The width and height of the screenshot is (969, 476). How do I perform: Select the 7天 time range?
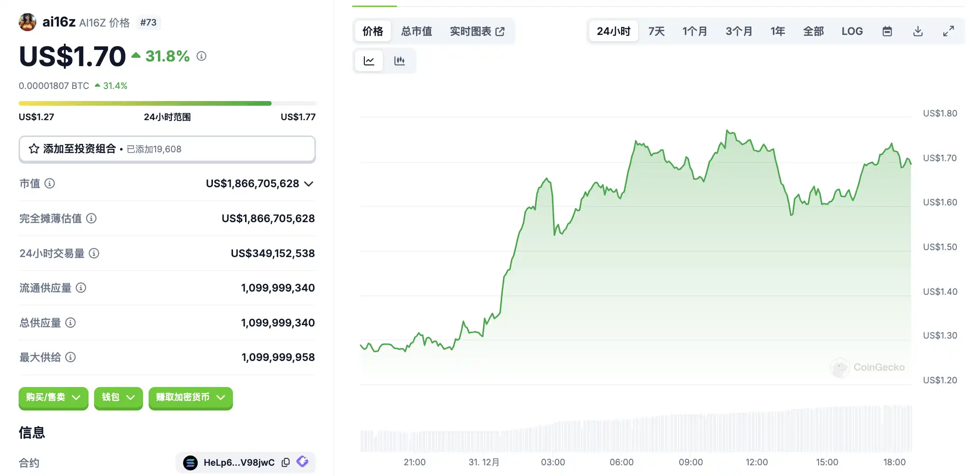click(x=656, y=31)
